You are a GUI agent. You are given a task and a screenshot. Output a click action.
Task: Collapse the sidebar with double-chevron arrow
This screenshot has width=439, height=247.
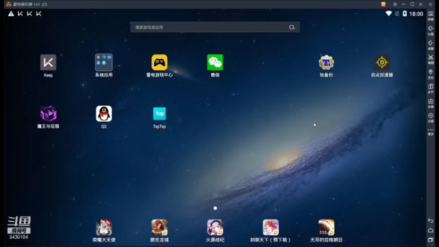coord(430,4)
